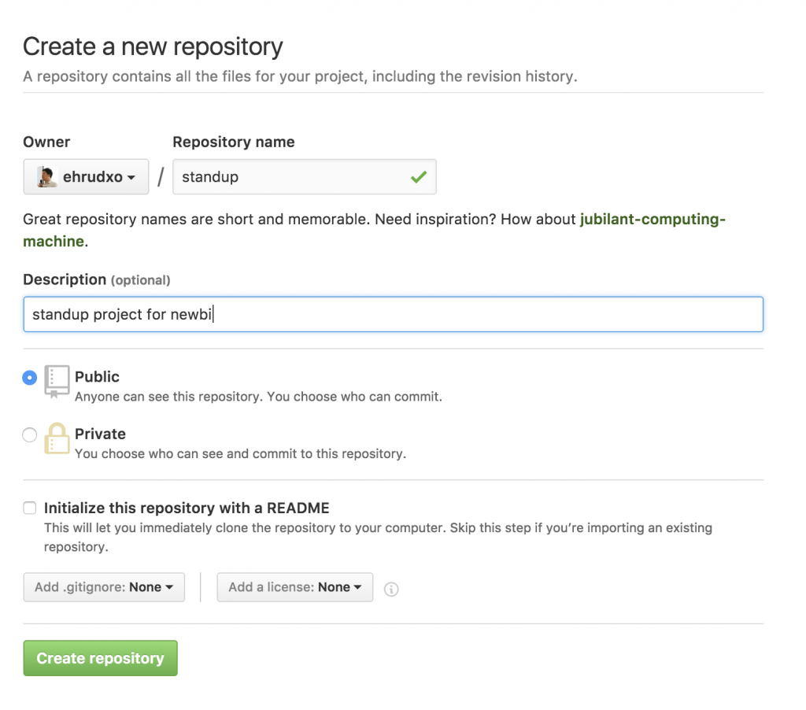Open the Add .gitignore dropdown
The image size is (806, 710).
pyautogui.click(x=104, y=587)
